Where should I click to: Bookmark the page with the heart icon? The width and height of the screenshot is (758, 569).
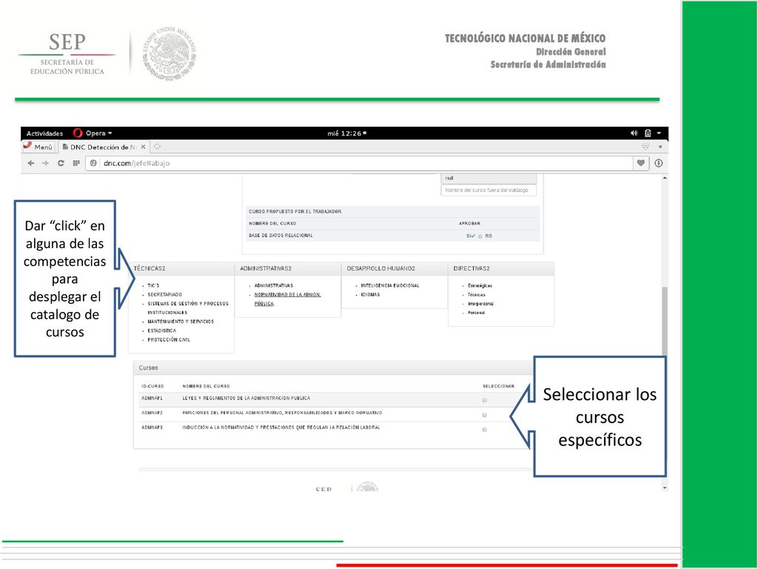(x=640, y=164)
